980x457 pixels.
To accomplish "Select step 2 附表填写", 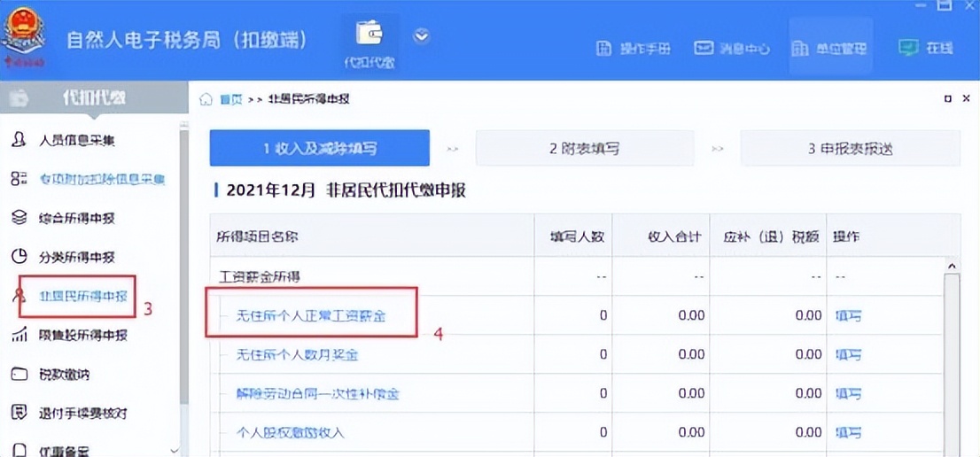I will click(585, 148).
